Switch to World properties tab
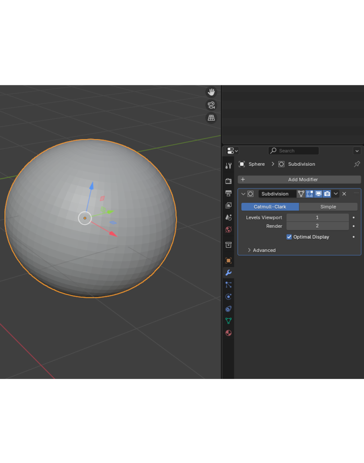364x463 pixels. coord(229,230)
